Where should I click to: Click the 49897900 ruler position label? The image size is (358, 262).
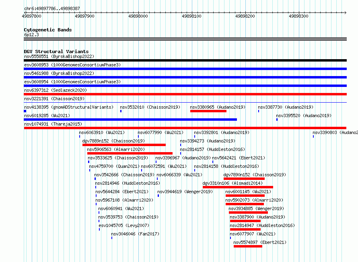84,16
